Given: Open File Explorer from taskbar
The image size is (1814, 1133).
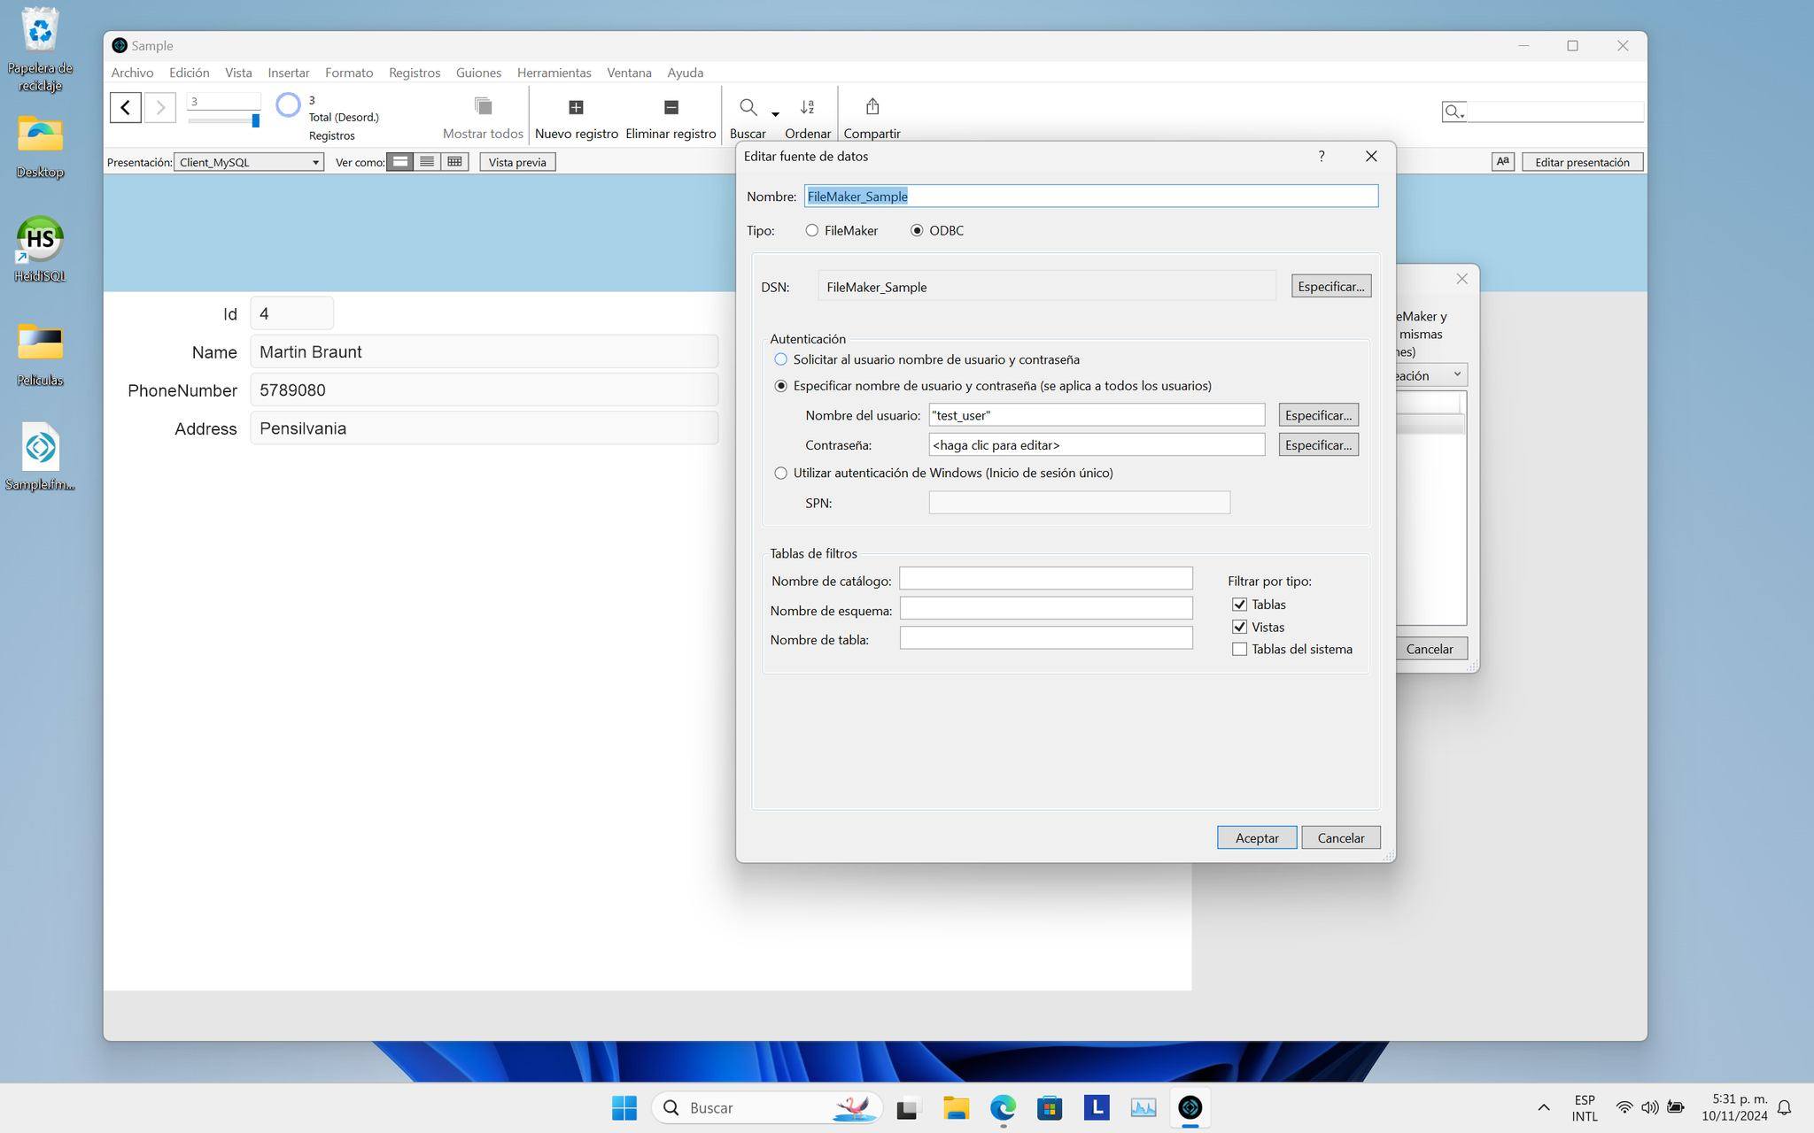Looking at the screenshot, I should pos(955,1107).
